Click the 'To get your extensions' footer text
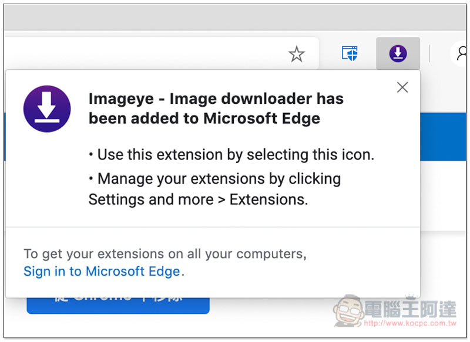 click(x=165, y=254)
